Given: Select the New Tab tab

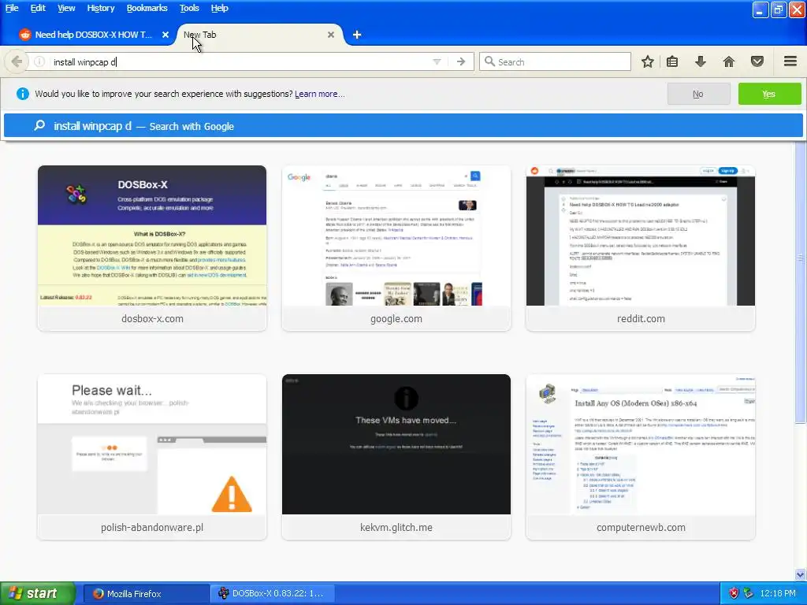Looking at the screenshot, I should click(260, 35).
